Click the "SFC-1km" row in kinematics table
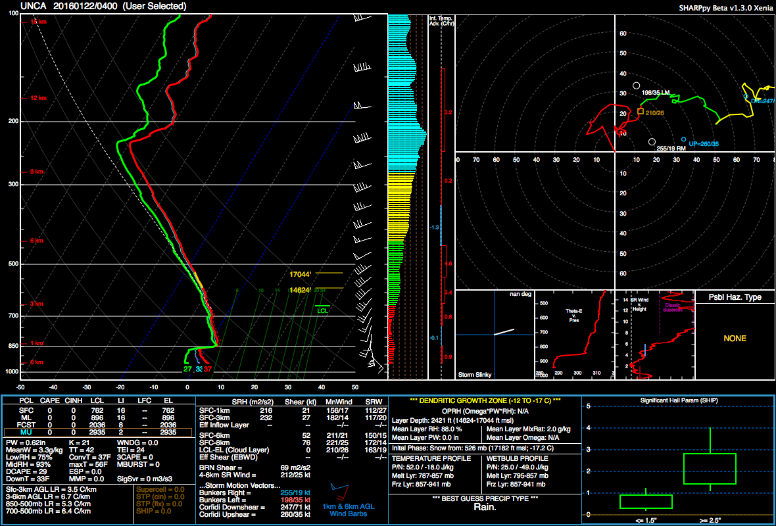Image resolution: width=776 pixels, height=526 pixels. click(x=292, y=410)
